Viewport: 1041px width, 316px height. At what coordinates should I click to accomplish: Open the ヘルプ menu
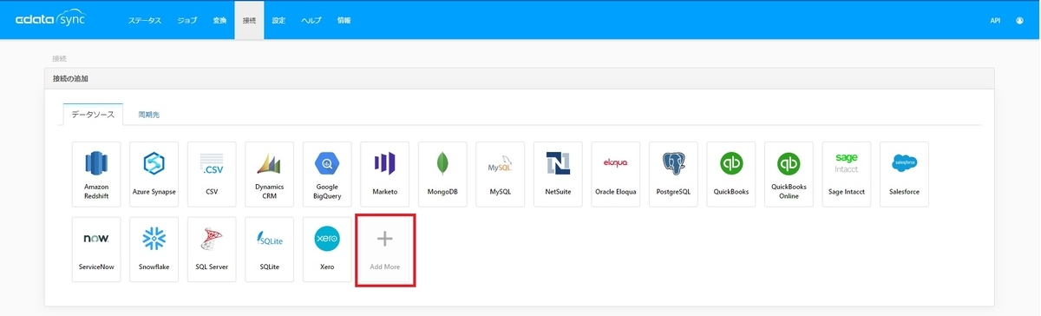click(311, 20)
